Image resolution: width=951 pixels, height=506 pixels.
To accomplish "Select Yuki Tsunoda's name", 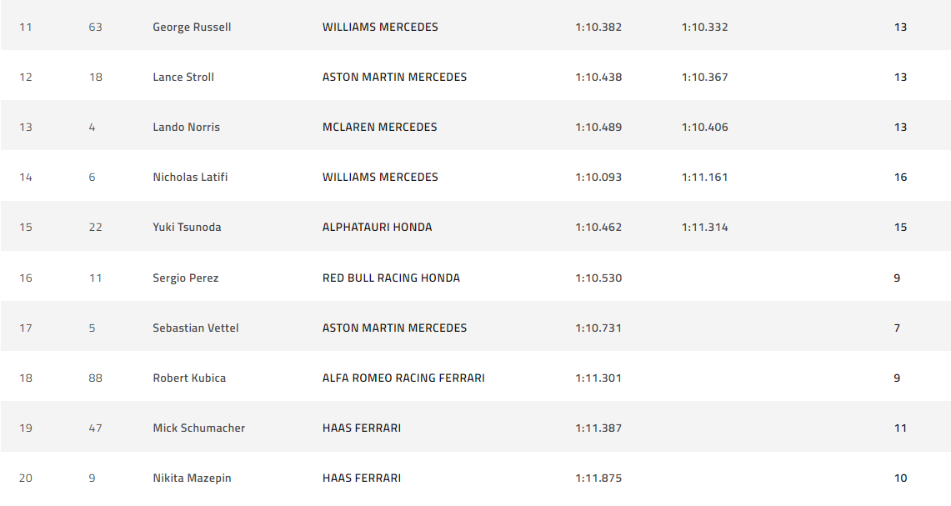I will pos(187,227).
